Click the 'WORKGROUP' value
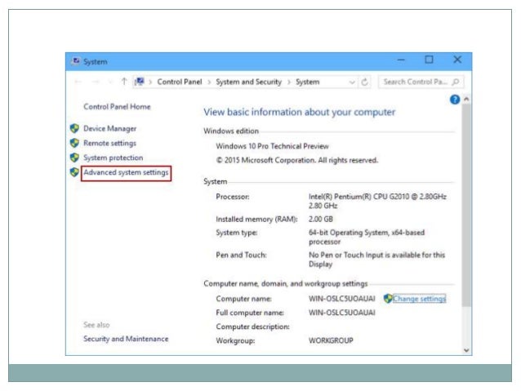Viewport: 521px width, 391px height. [x=331, y=340]
